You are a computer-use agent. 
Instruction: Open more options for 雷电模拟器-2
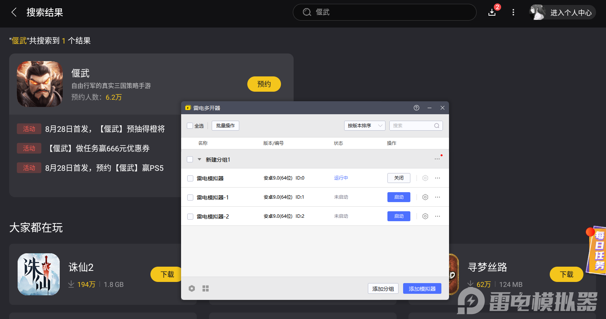[438, 216]
